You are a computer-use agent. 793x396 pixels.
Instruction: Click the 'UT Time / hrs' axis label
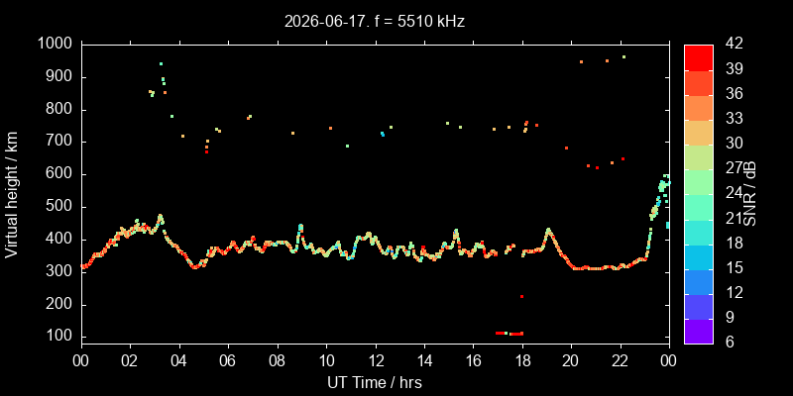point(375,382)
